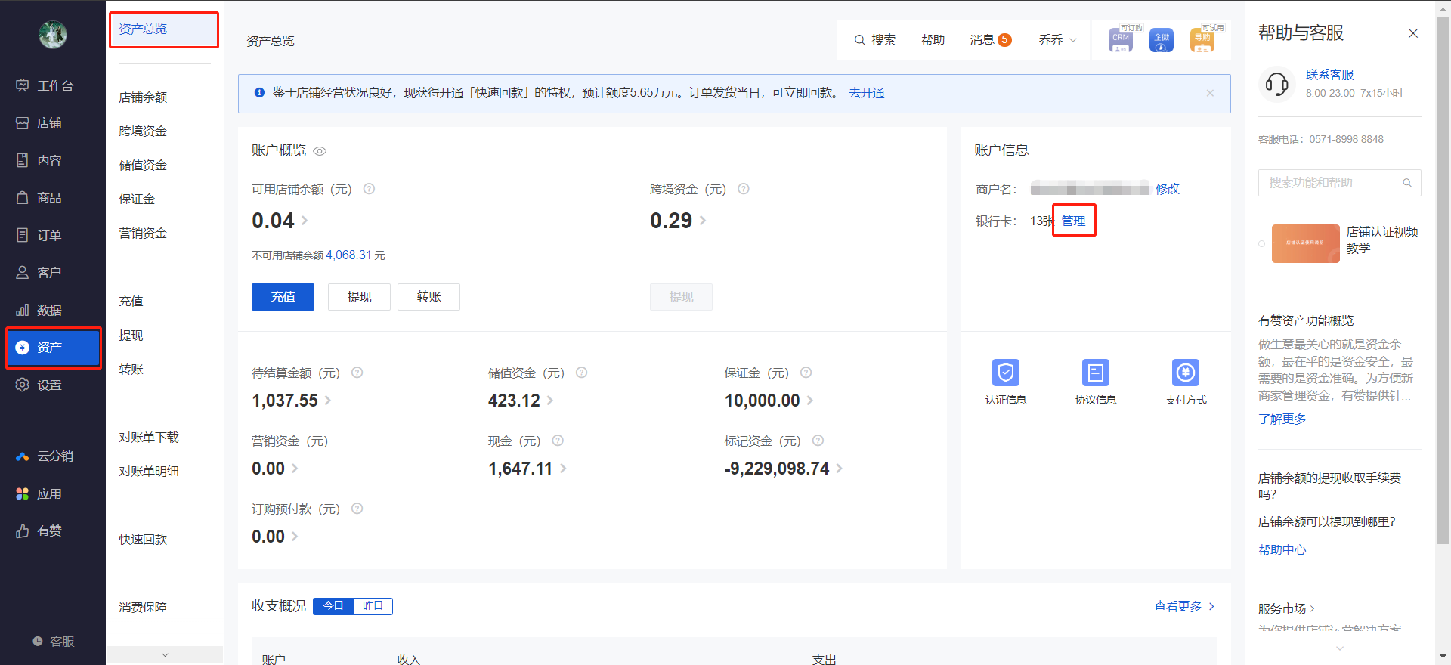Toggle 账户概览 amount visibility eye
The height and width of the screenshot is (665, 1451).
320,151
